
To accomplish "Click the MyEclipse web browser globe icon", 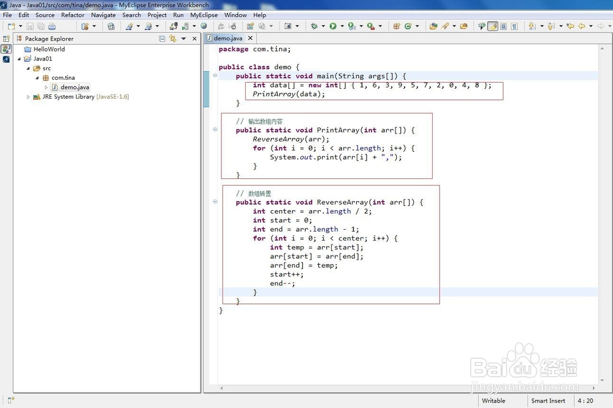I will [x=204, y=26].
